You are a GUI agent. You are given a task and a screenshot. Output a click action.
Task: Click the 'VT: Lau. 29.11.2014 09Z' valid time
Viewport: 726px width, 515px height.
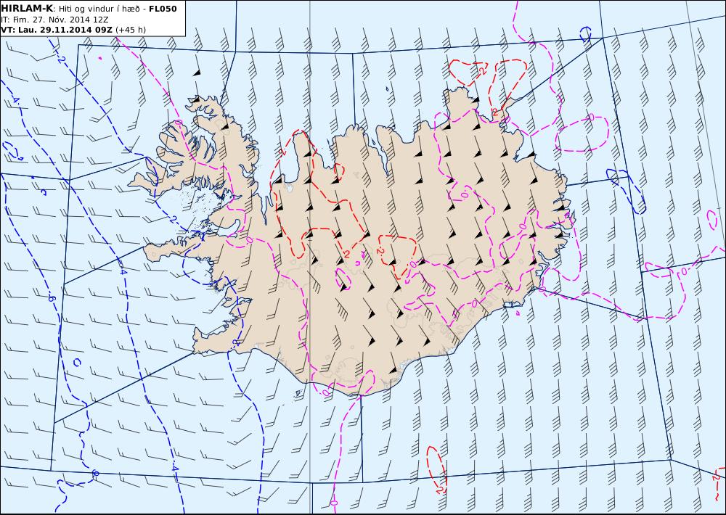click(x=57, y=30)
